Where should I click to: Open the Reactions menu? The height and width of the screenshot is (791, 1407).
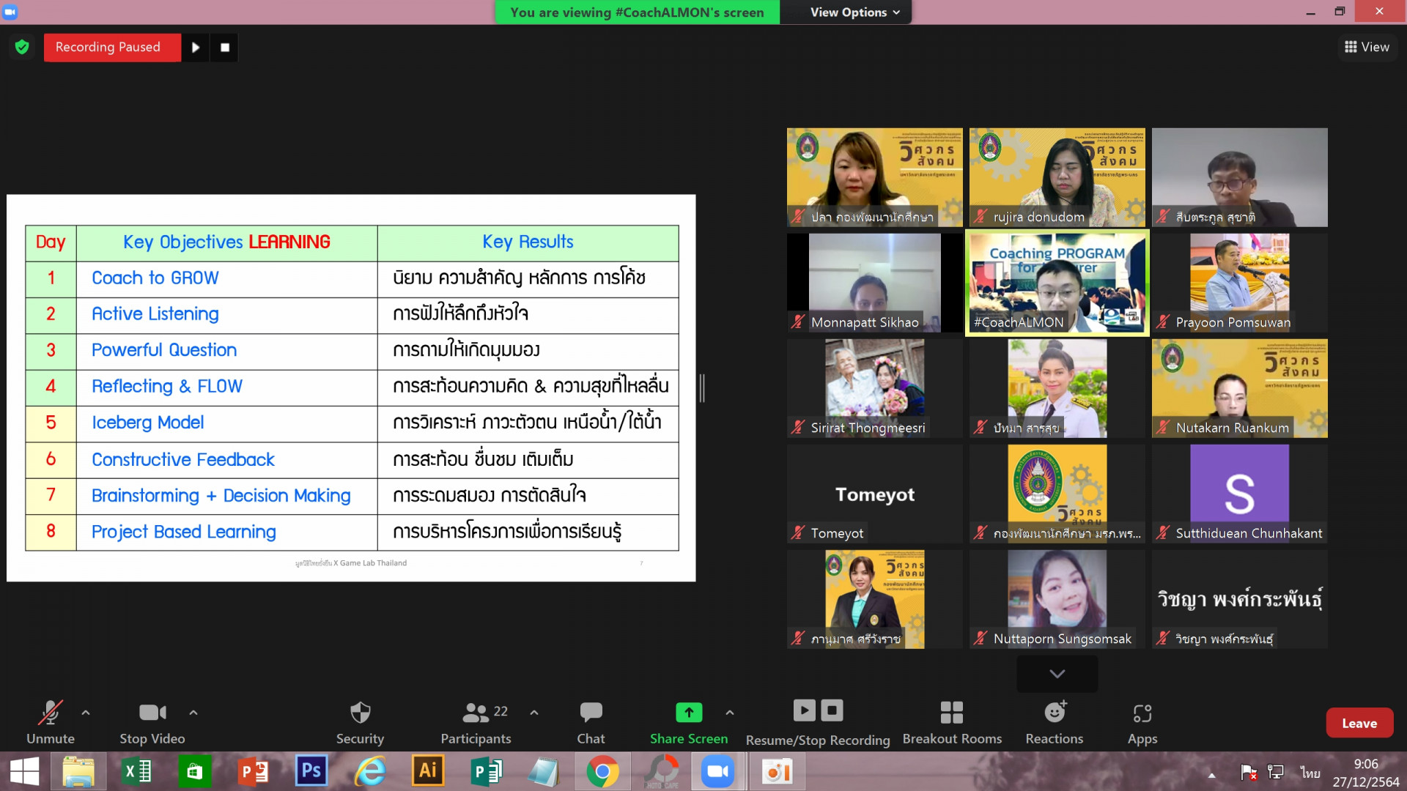click(x=1054, y=721)
